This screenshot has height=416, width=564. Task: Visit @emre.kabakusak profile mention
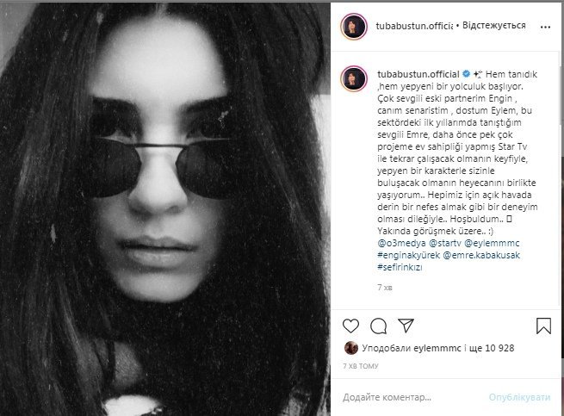coord(481,256)
